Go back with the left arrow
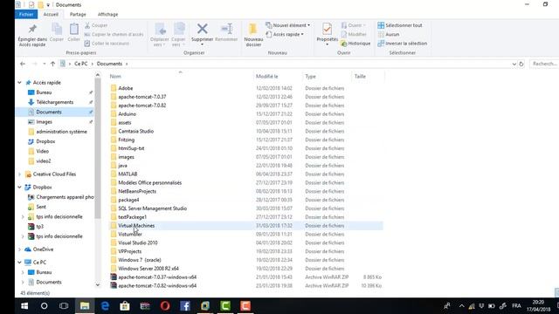Viewport: 559px width, 314px height. click(23, 64)
